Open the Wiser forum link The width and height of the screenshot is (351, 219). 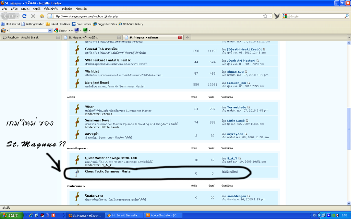point(89,107)
